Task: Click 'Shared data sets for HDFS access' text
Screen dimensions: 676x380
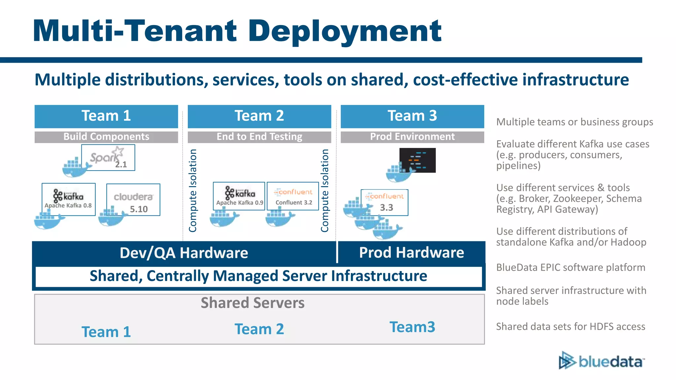Action: click(571, 327)
